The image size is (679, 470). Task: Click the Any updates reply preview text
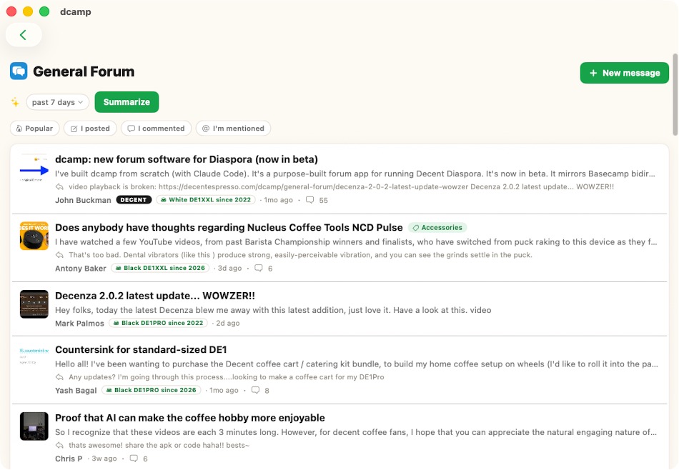(227, 377)
